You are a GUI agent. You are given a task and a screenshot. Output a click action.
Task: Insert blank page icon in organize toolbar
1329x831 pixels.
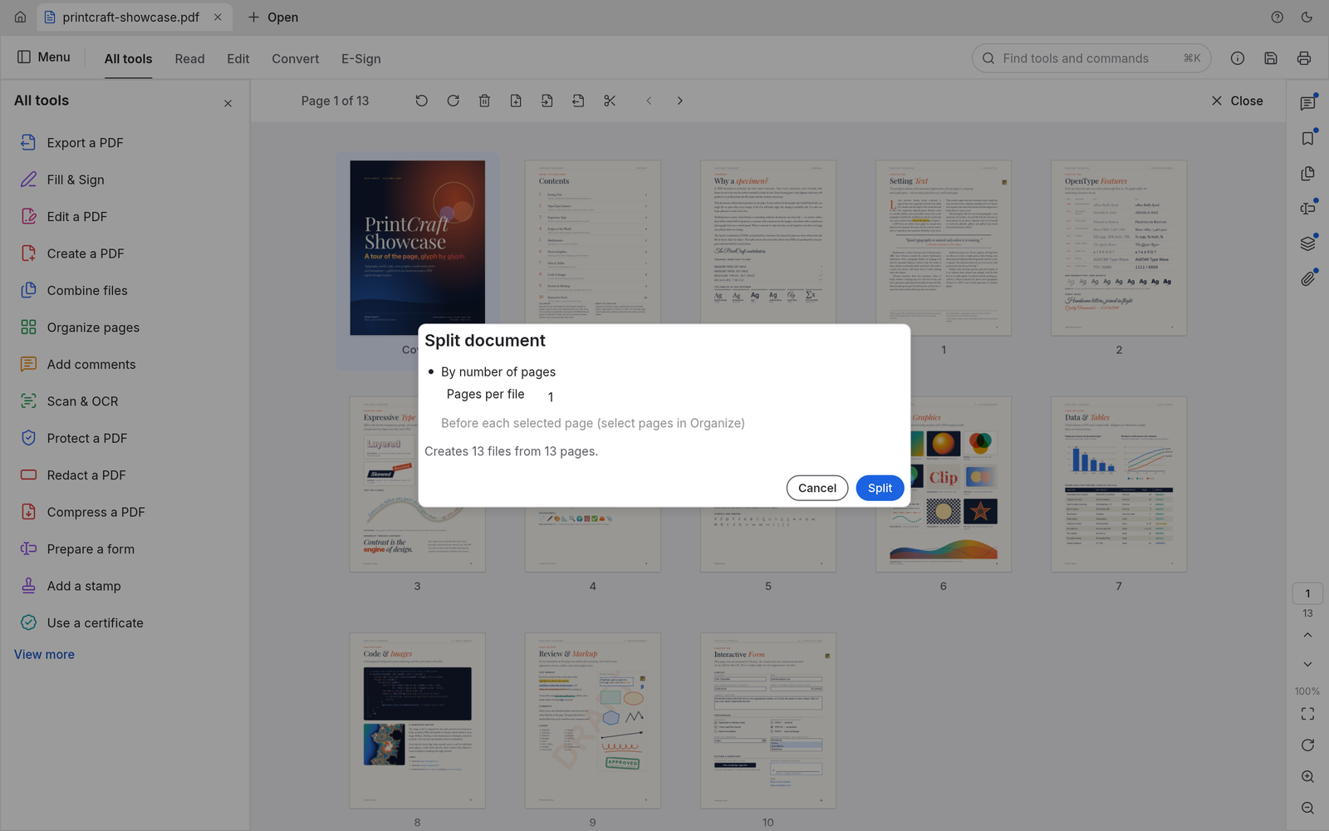[516, 101]
